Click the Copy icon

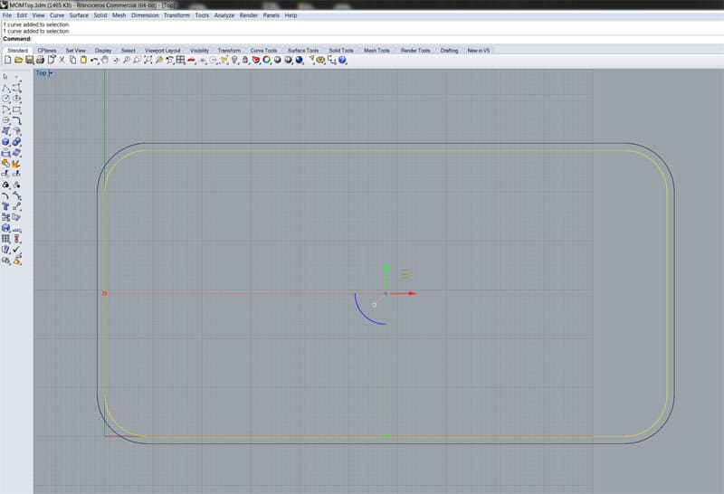[73, 60]
